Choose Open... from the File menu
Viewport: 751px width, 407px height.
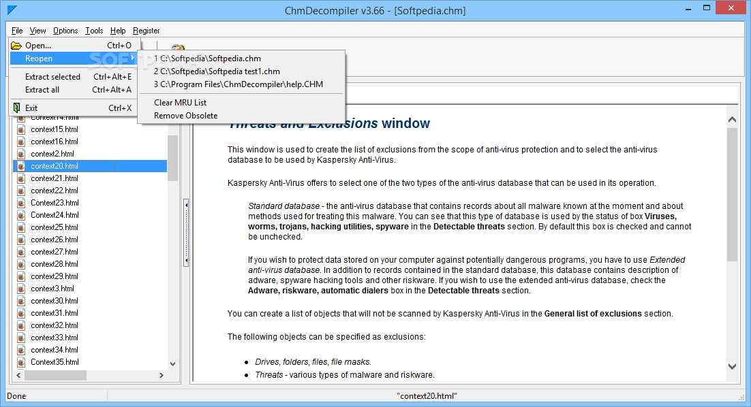click(74, 46)
